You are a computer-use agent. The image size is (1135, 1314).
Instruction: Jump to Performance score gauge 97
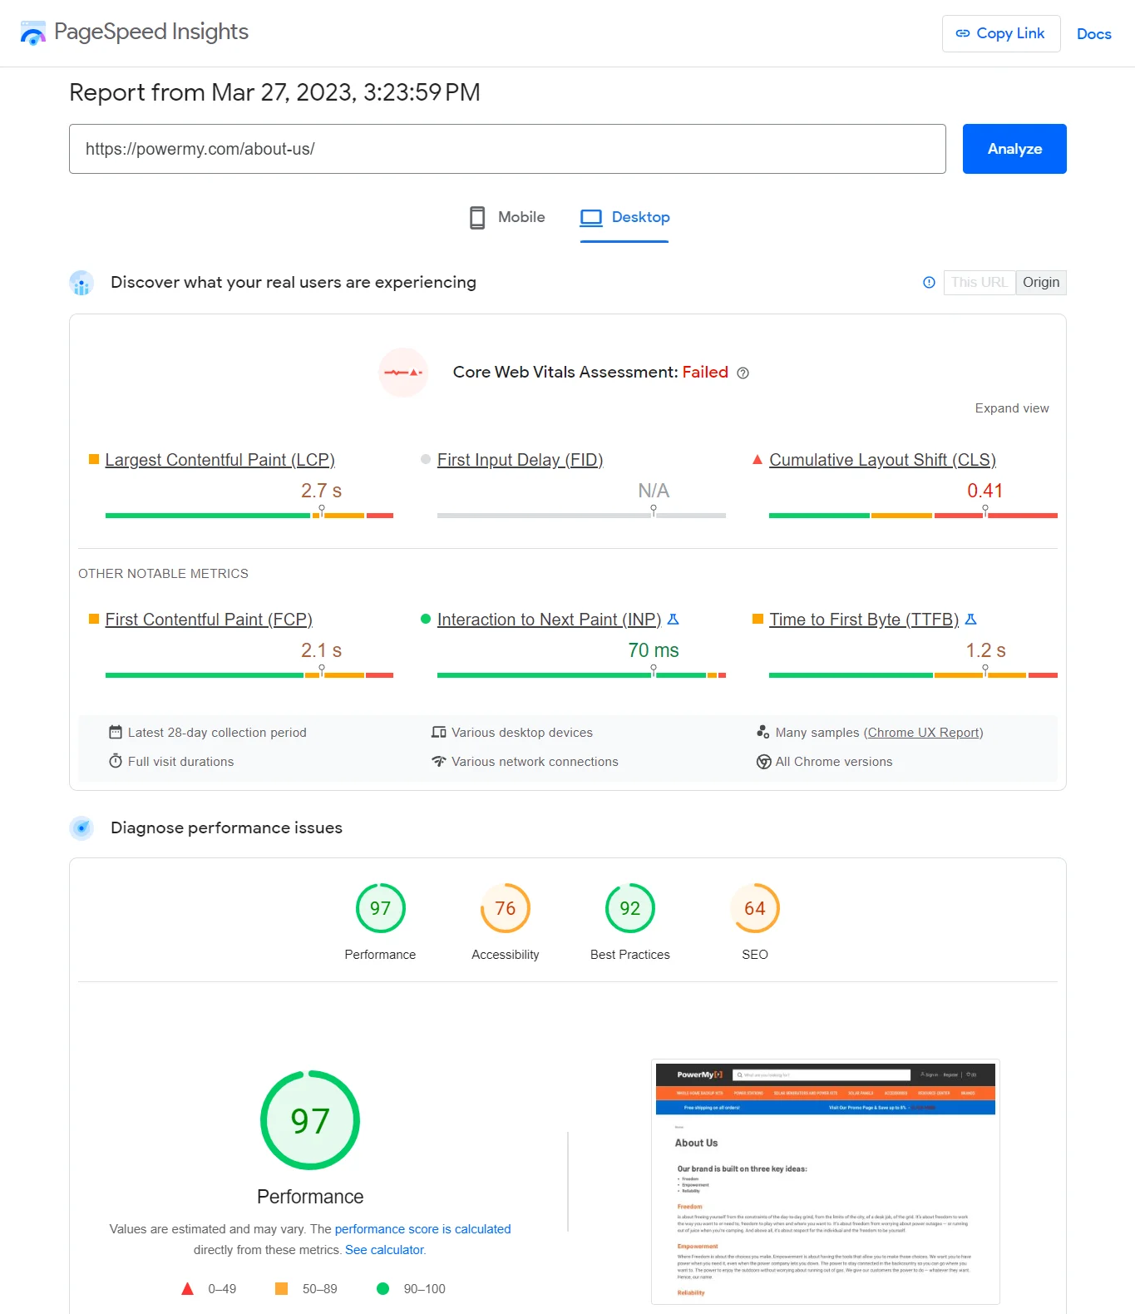pyautogui.click(x=381, y=908)
